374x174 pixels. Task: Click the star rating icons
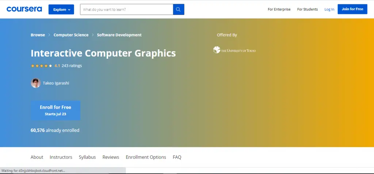tap(41, 66)
